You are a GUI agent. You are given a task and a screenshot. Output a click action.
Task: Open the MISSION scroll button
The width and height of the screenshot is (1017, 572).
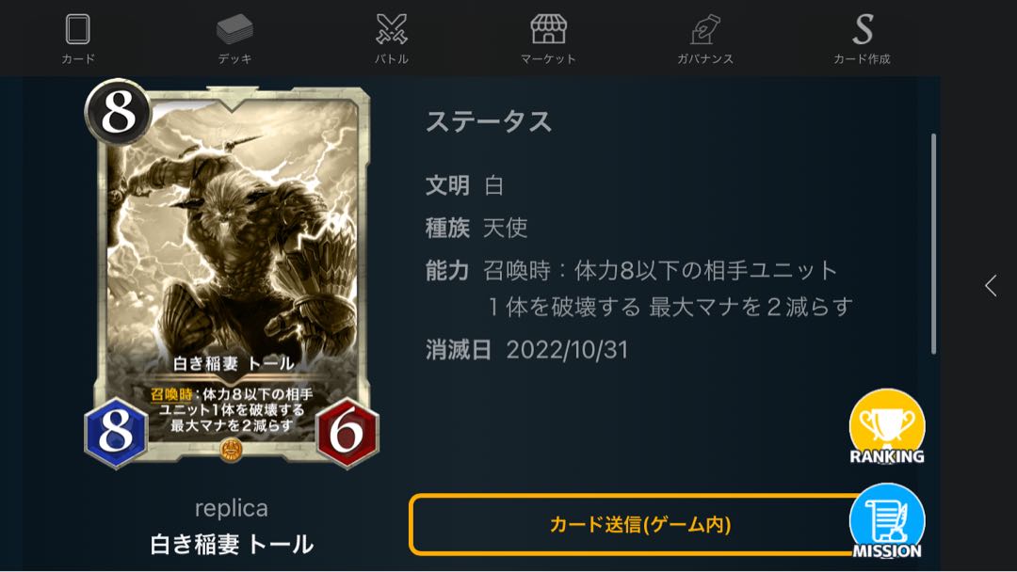tap(887, 522)
